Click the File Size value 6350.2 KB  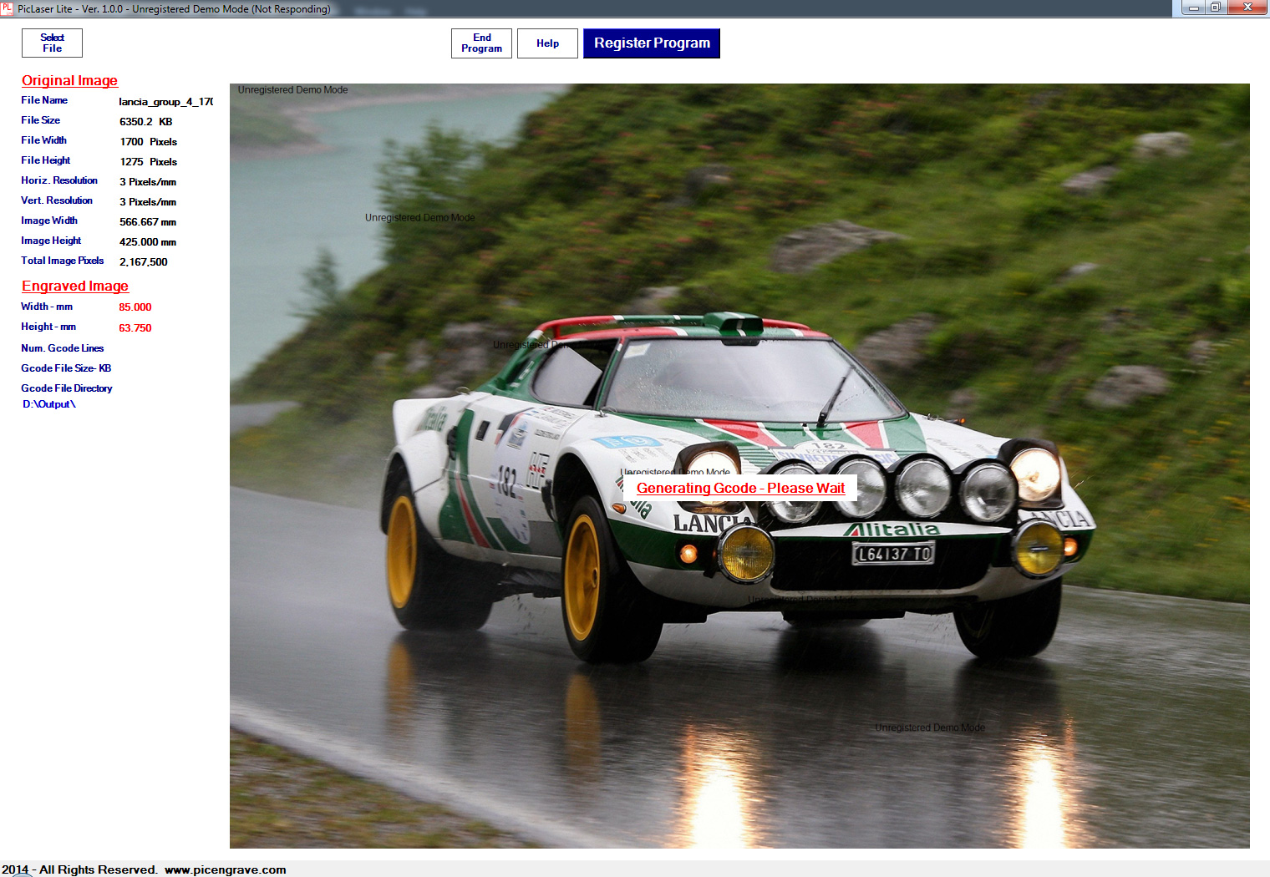click(x=145, y=122)
